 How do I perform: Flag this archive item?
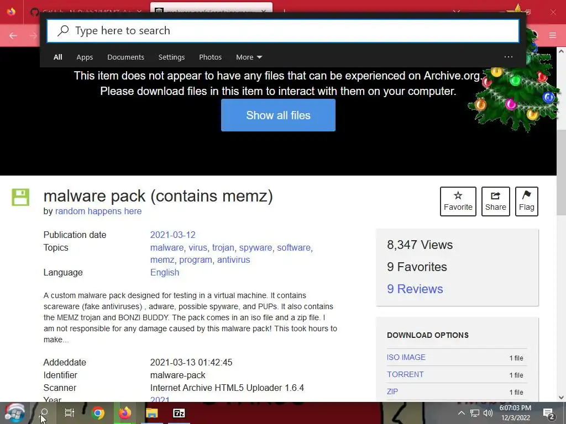coord(527,202)
